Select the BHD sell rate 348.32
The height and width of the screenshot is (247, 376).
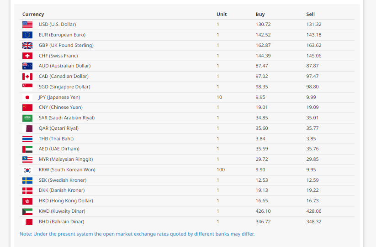(x=314, y=221)
